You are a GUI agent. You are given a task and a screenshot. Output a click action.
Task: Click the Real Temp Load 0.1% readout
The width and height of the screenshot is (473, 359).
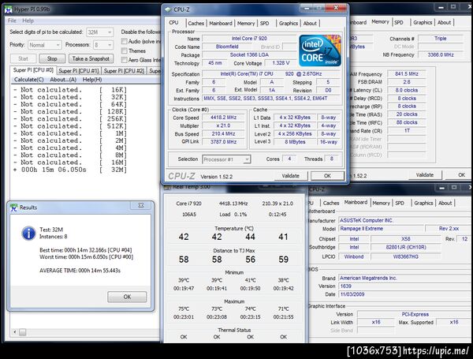coord(233,215)
